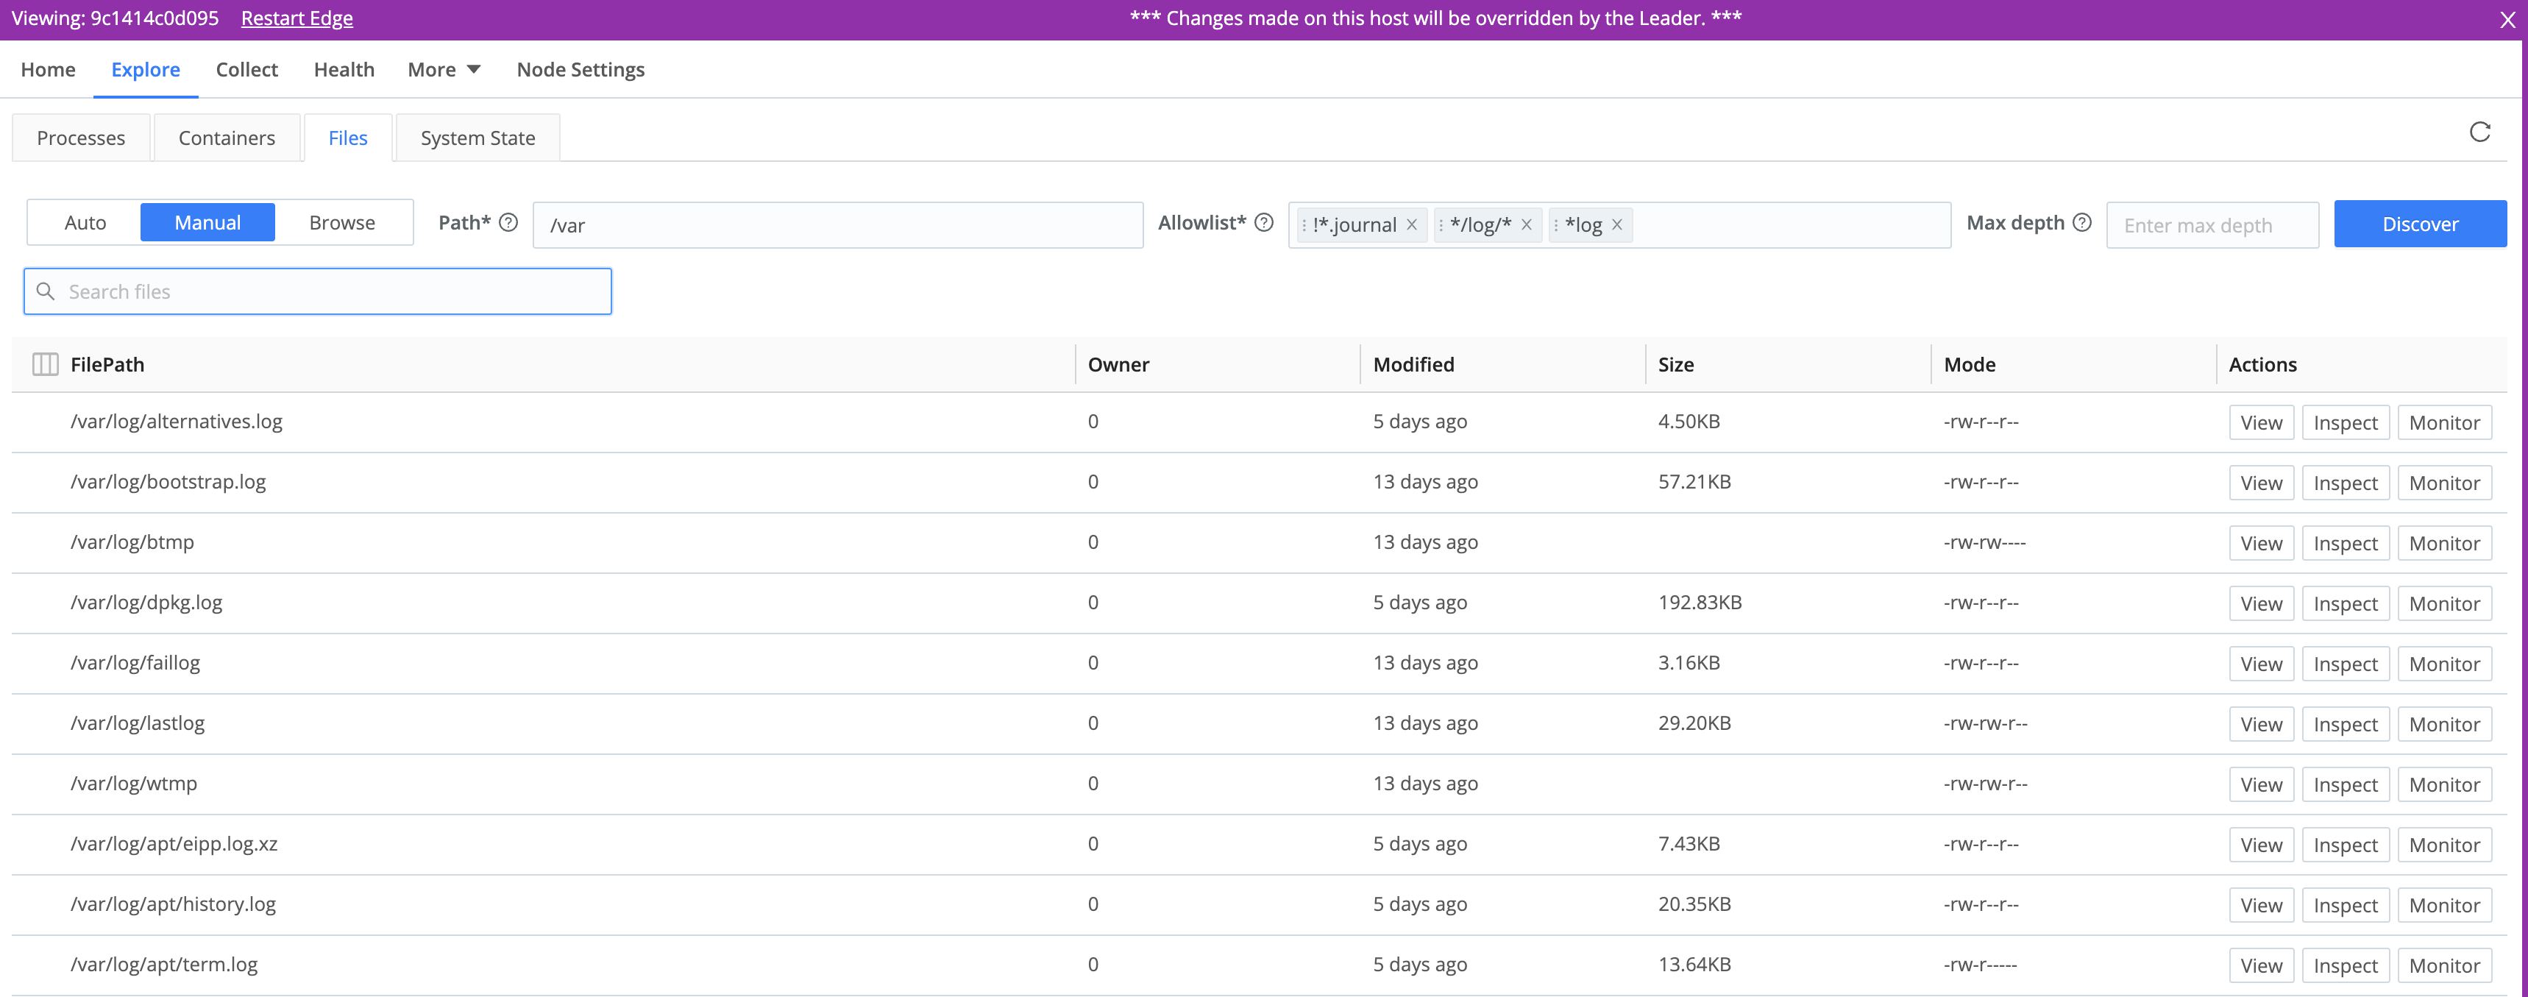This screenshot has width=2528, height=997.
Task: Select Manual discovery mode
Action: click(207, 223)
